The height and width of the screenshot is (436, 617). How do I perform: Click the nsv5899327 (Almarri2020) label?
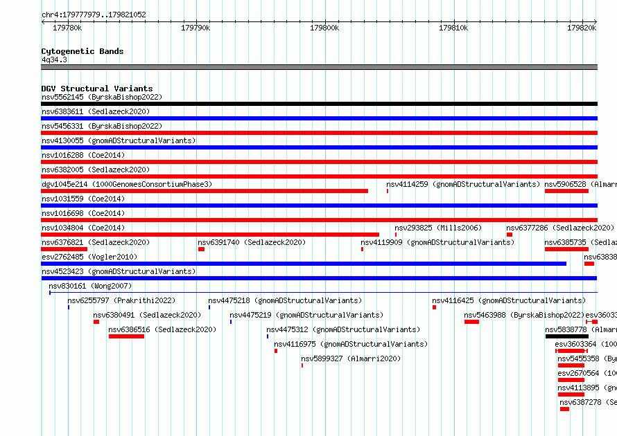pos(351,358)
